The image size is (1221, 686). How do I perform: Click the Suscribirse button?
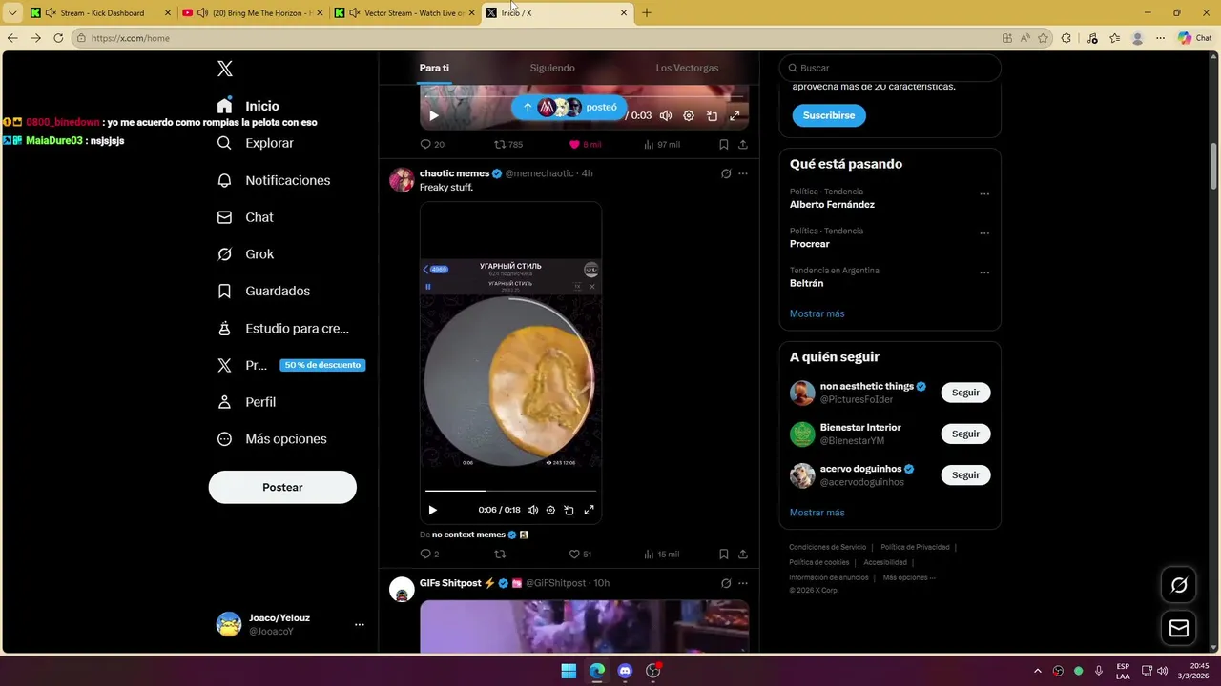click(829, 115)
